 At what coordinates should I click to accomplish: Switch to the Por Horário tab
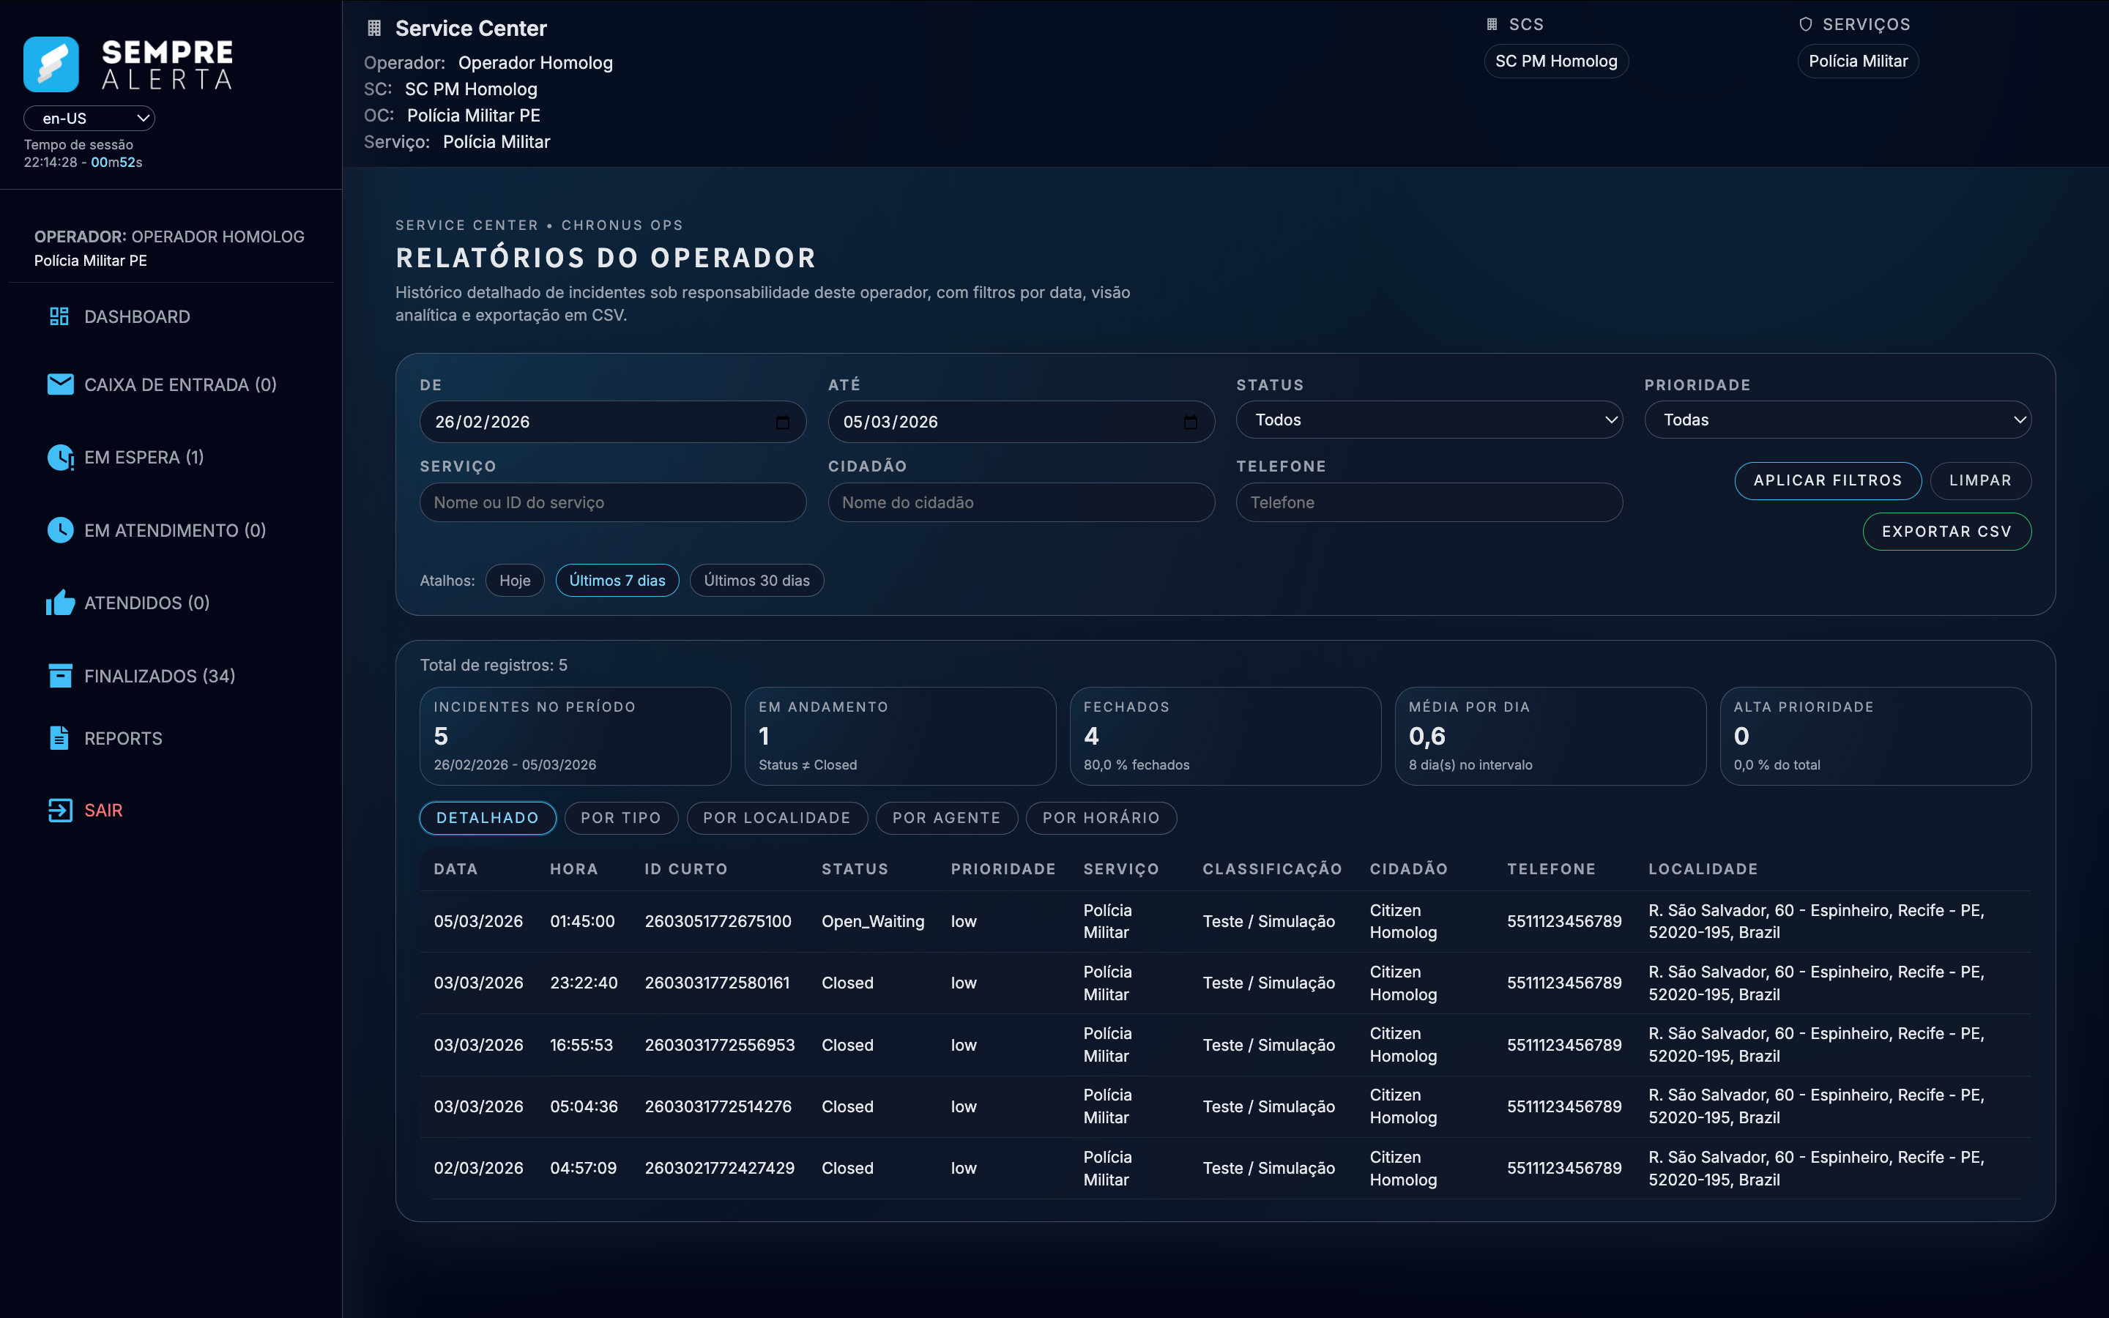point(1101,818)
